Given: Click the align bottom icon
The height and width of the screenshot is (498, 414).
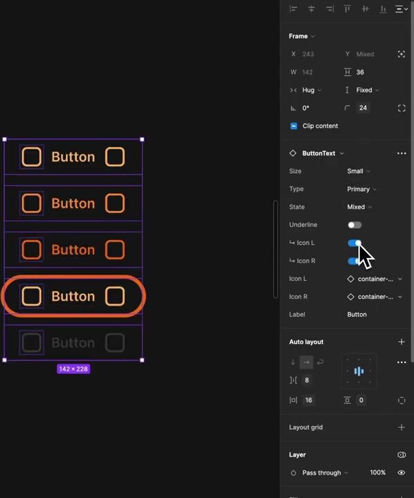Looking at the screenshot, I should pyautogui.click(x=383, y=9).
